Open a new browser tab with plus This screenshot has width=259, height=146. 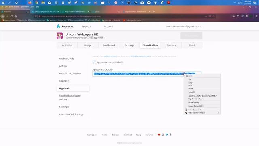(154, 11)
